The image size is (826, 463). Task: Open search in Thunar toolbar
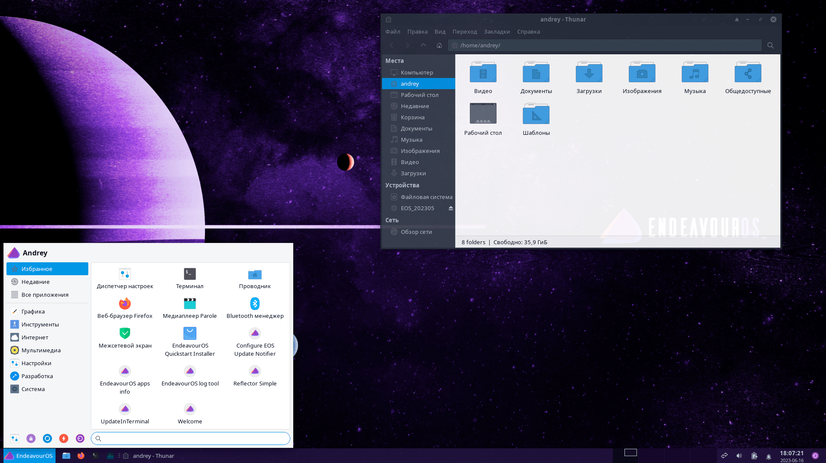(x=770, y=45)
